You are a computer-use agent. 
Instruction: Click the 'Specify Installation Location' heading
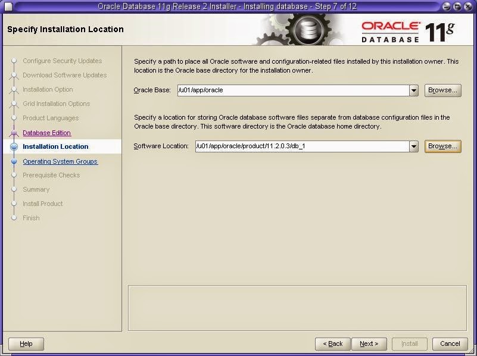[x=66, y=30]
